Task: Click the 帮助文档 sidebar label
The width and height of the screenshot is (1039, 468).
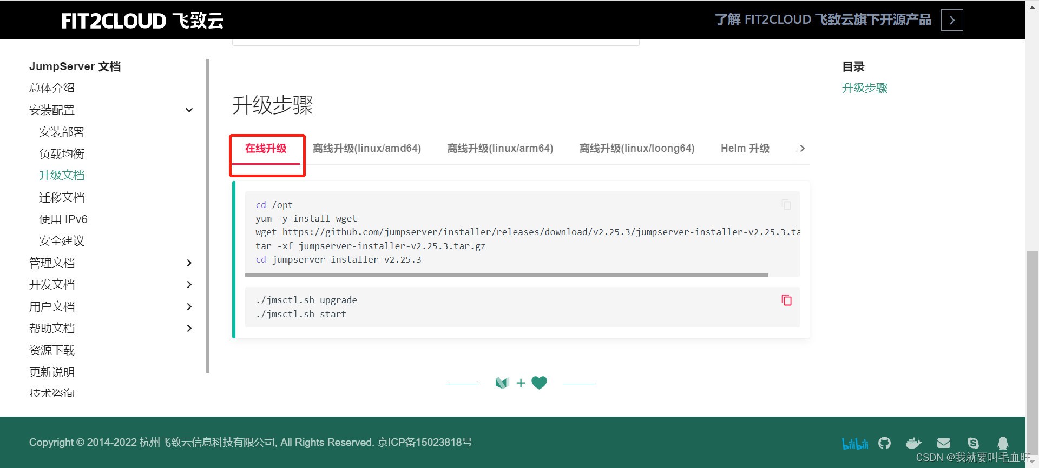Action: pyautogui.click(x=52, y=328)
